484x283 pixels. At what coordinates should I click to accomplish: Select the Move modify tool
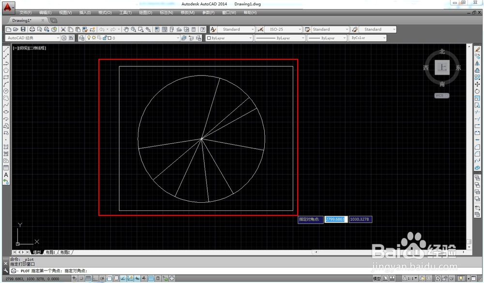tap(477, 84)
